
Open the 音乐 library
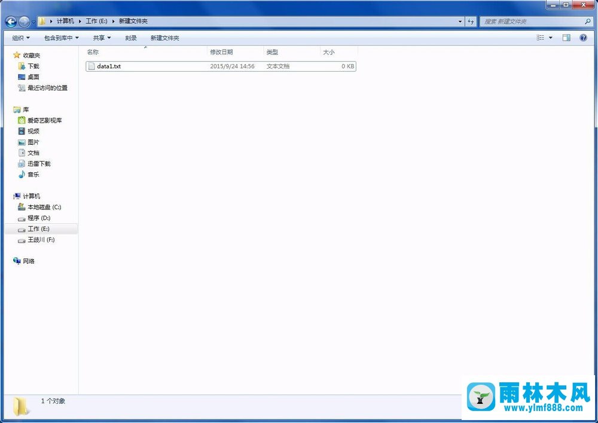[33, 174]
